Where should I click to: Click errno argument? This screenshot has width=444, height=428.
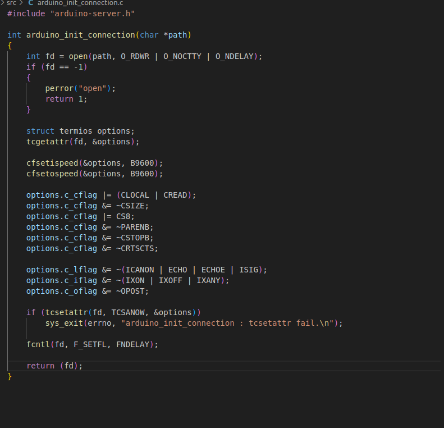point(99,323)
